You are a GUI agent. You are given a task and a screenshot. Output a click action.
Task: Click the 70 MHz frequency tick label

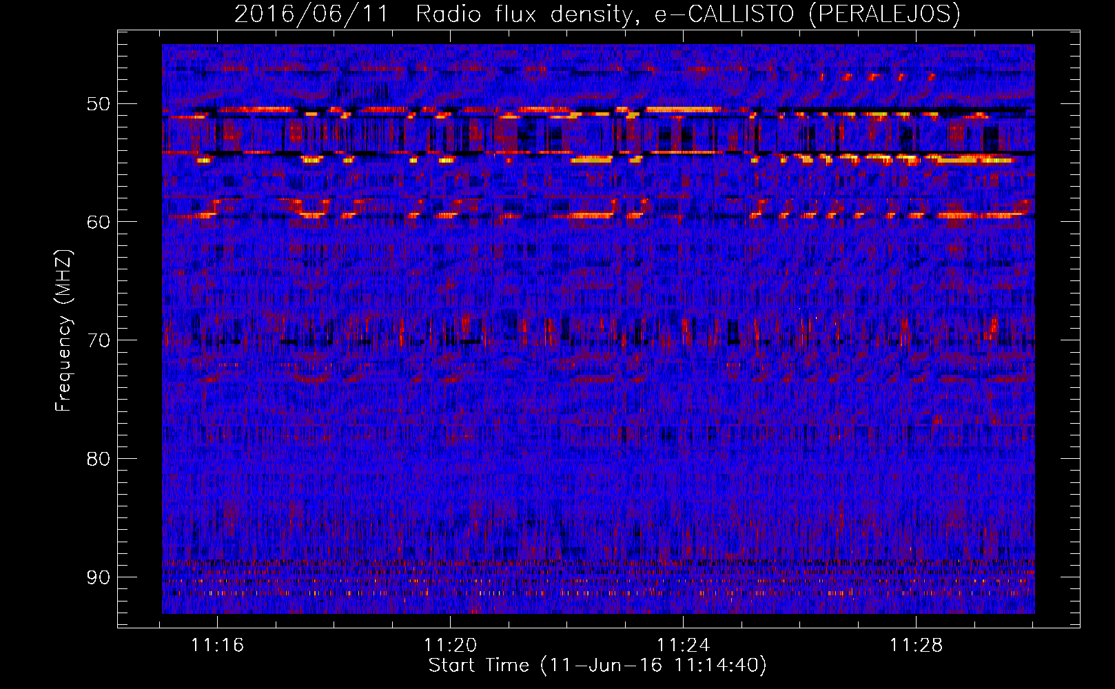click(98, 340)
